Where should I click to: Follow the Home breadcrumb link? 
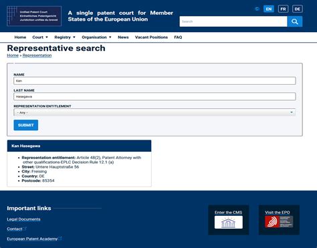click(x=13, y=55)
